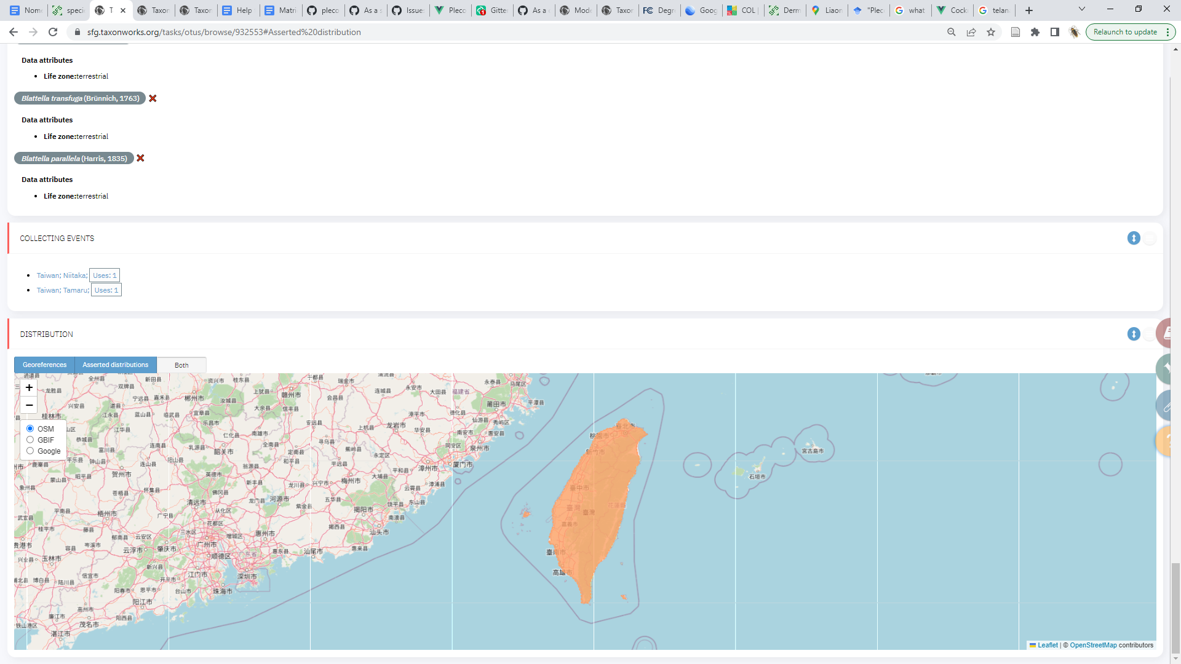This screenshot has width=1181, height=664.
Task: Select the GBIF base map layer
Action: click(30, 440)
